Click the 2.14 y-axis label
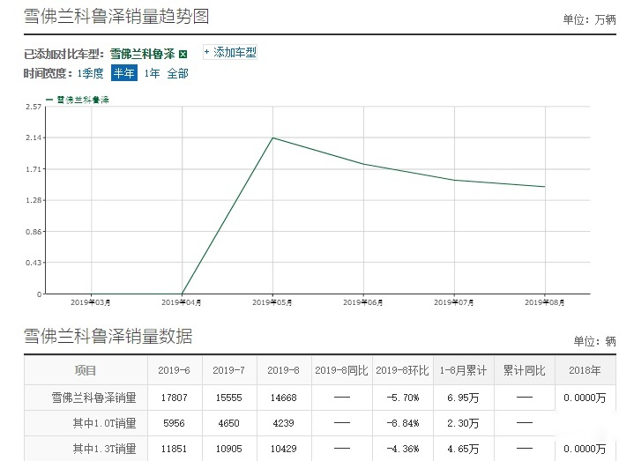 (x=34, y=138)
